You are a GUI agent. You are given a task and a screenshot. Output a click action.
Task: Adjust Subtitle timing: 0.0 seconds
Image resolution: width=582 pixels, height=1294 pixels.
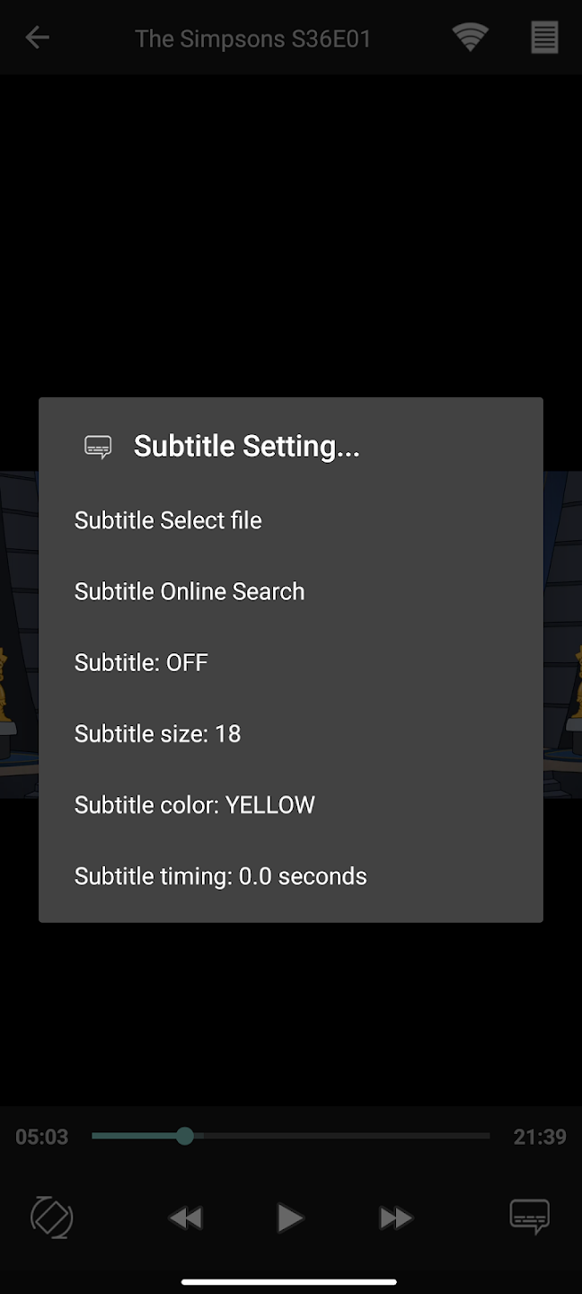click(x=291, y=876)
